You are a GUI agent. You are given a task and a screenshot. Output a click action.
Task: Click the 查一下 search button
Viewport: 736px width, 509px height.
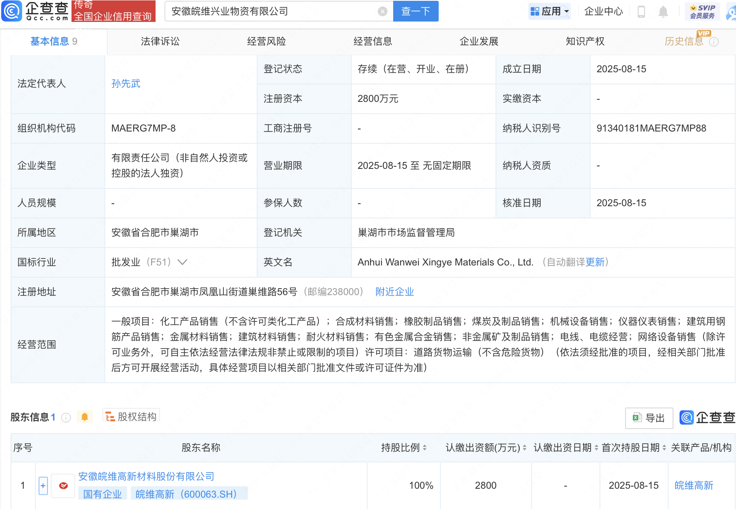tap(416, 11)
